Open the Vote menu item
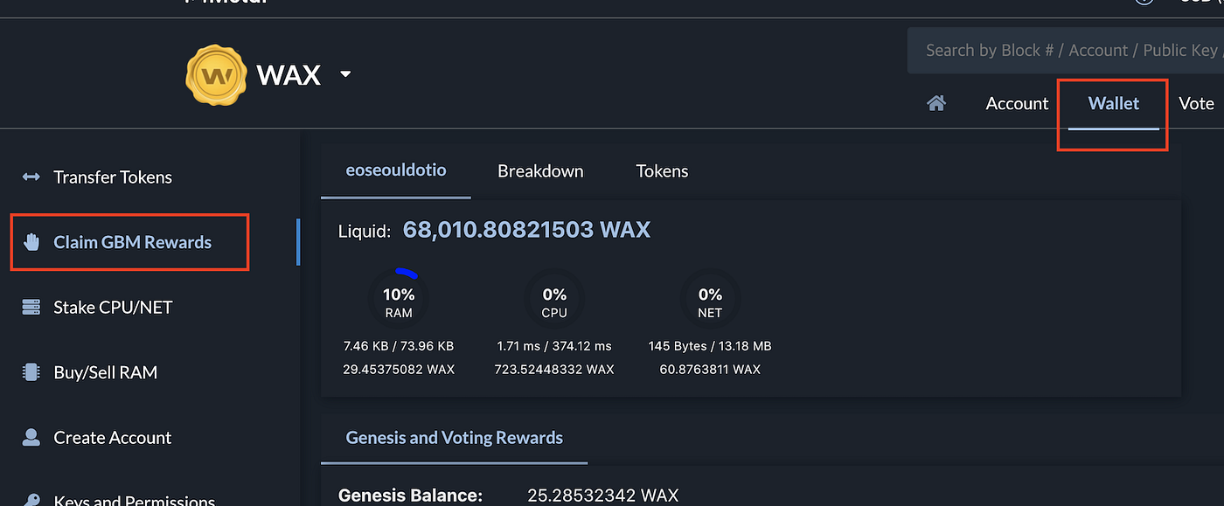Image resolution: width=1224 pixels, height=506 pixels. coord(1196,103)
